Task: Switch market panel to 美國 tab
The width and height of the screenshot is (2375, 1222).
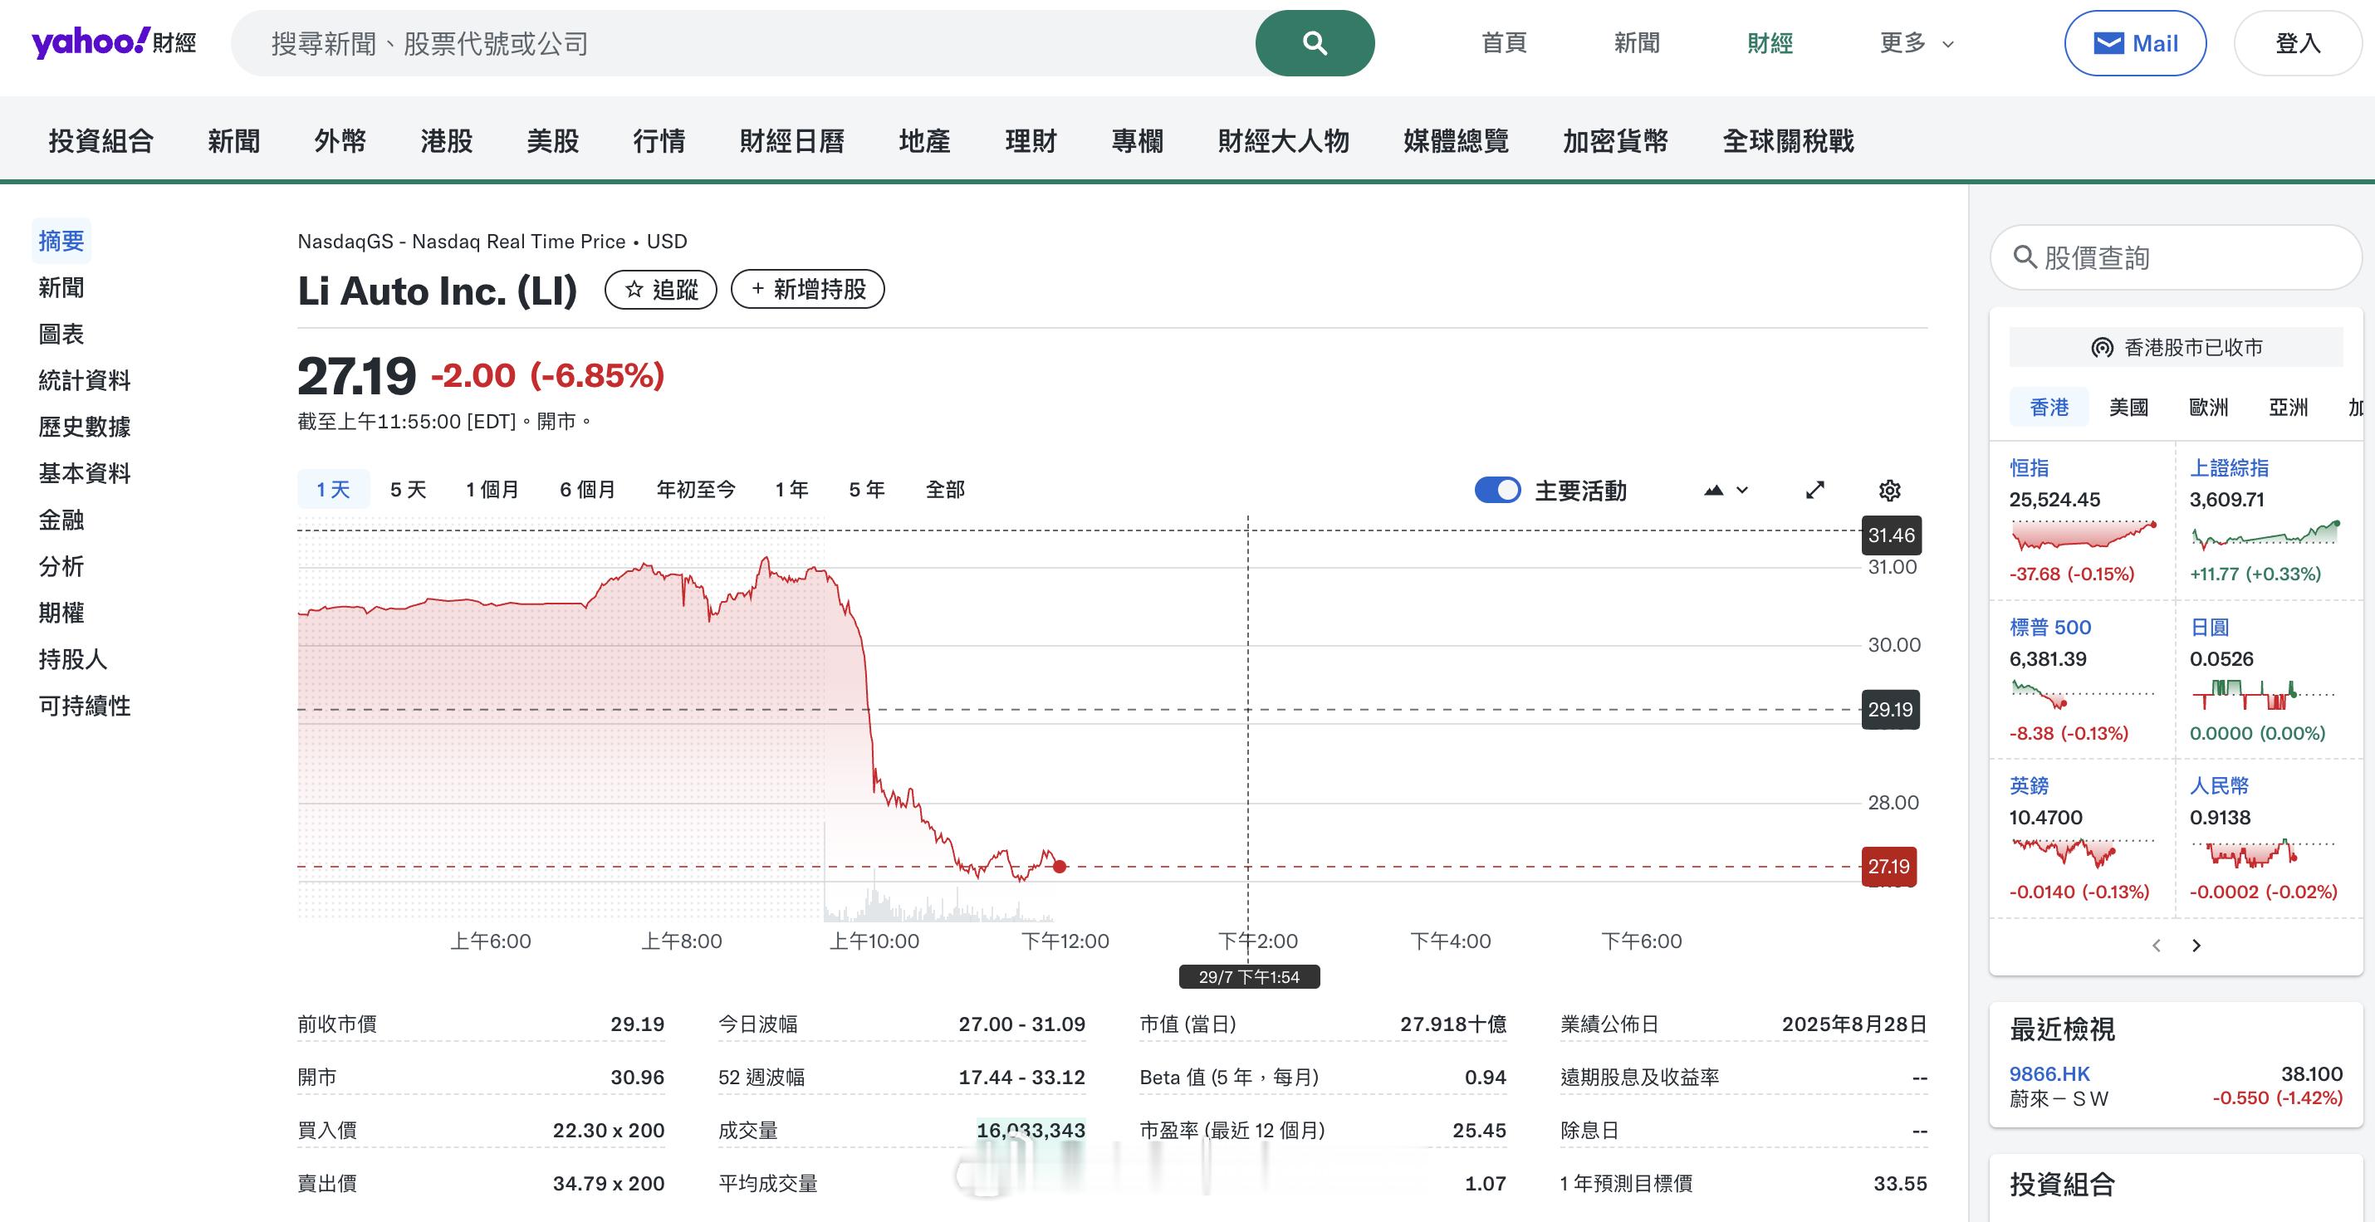Action: coord(2129,408)
